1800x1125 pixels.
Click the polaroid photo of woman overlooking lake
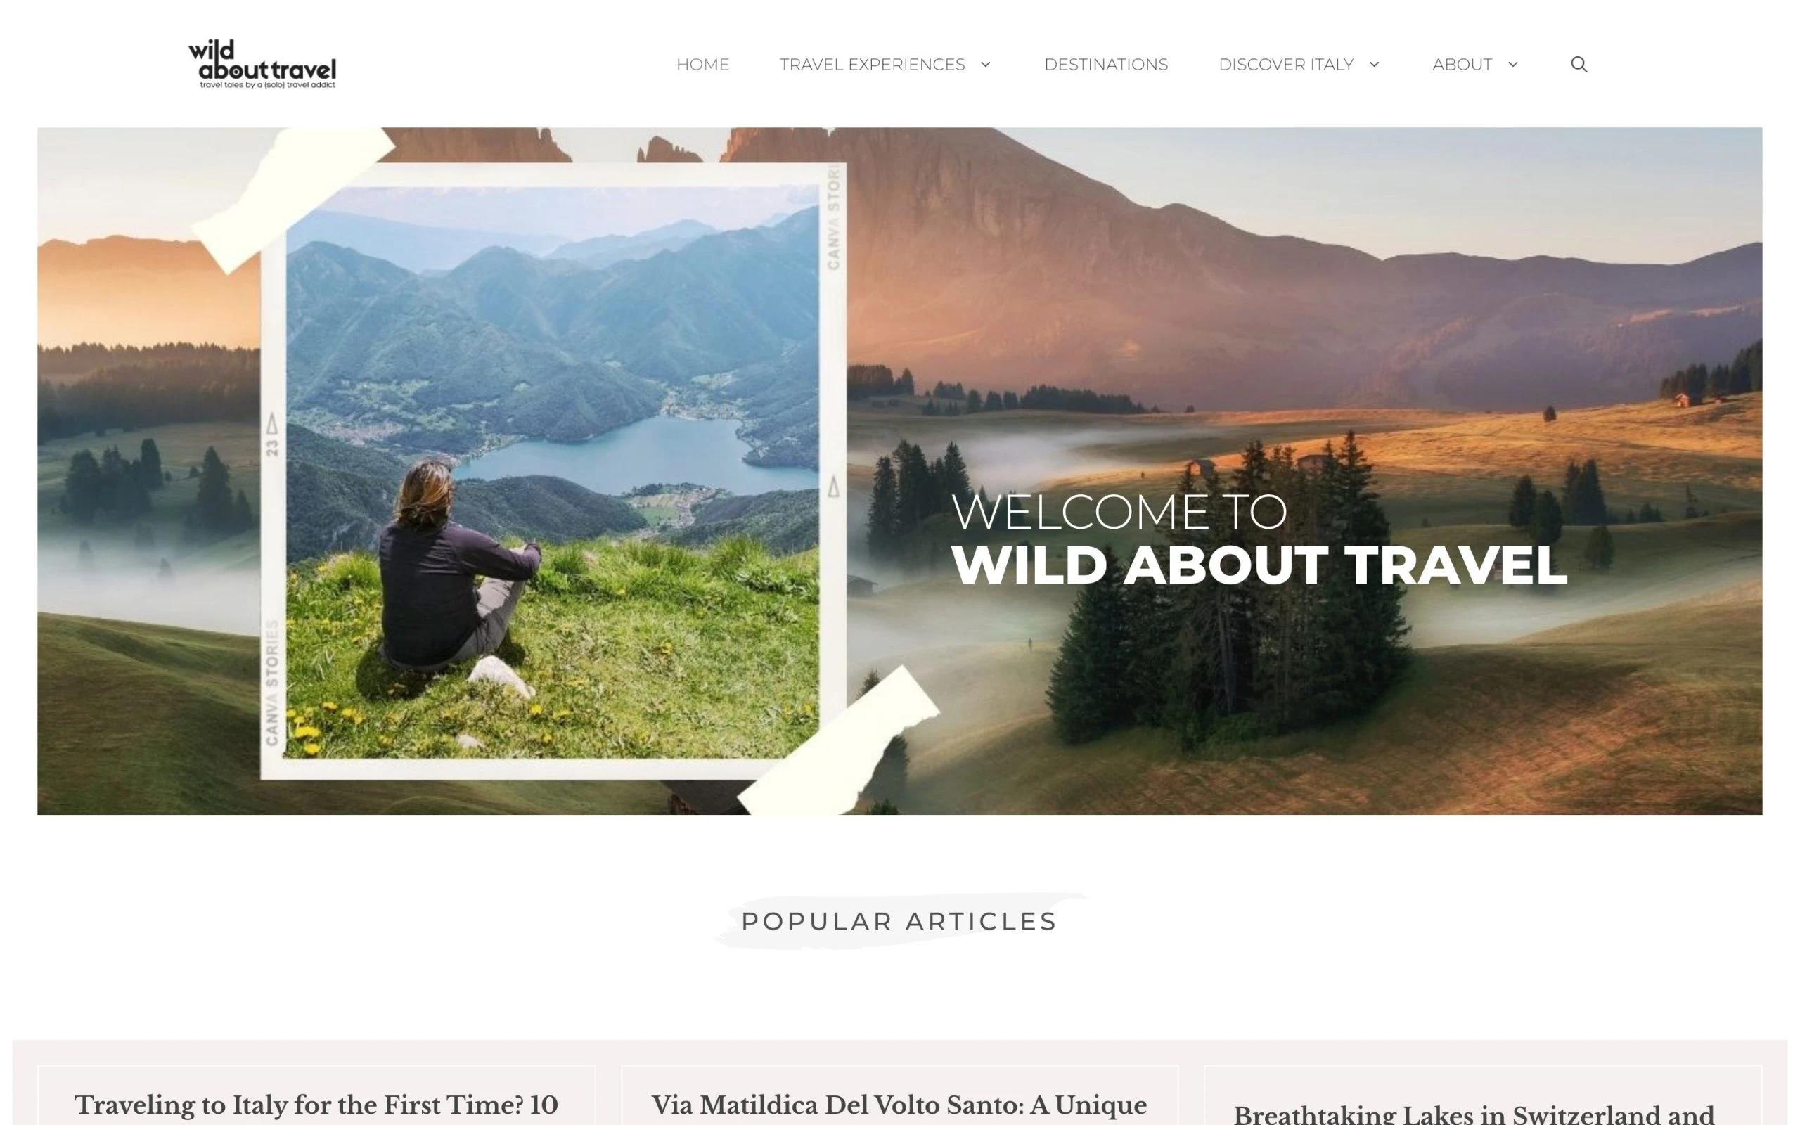click(553, 471)
